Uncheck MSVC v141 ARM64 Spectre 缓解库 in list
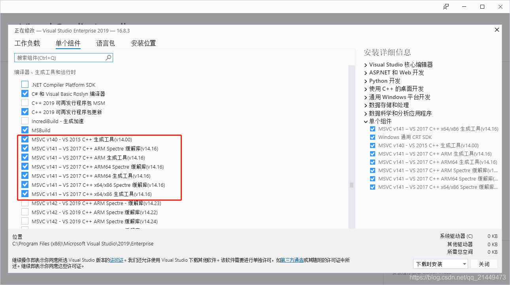This screenshot has width=510, height=285. (x=25, y=167)
